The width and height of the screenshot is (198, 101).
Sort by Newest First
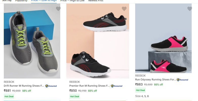tap(96, 1)
